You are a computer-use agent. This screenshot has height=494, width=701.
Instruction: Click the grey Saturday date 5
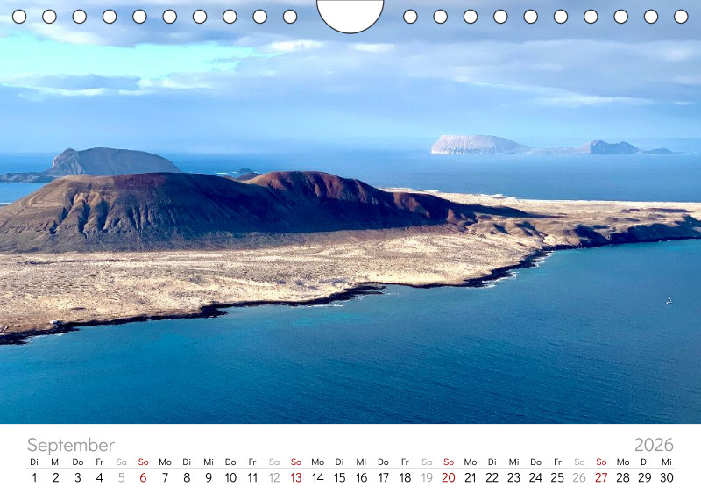pos(121,478)
